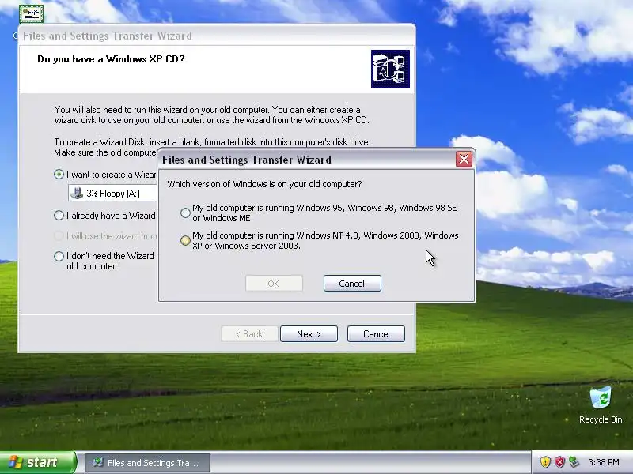Click the Back button in the wizard
Viewport: 633px width, 474px height.
(249, 333)
